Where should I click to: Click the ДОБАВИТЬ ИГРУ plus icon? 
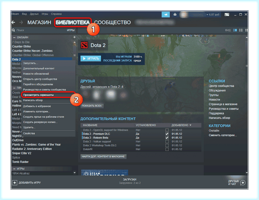coord(15,183)
